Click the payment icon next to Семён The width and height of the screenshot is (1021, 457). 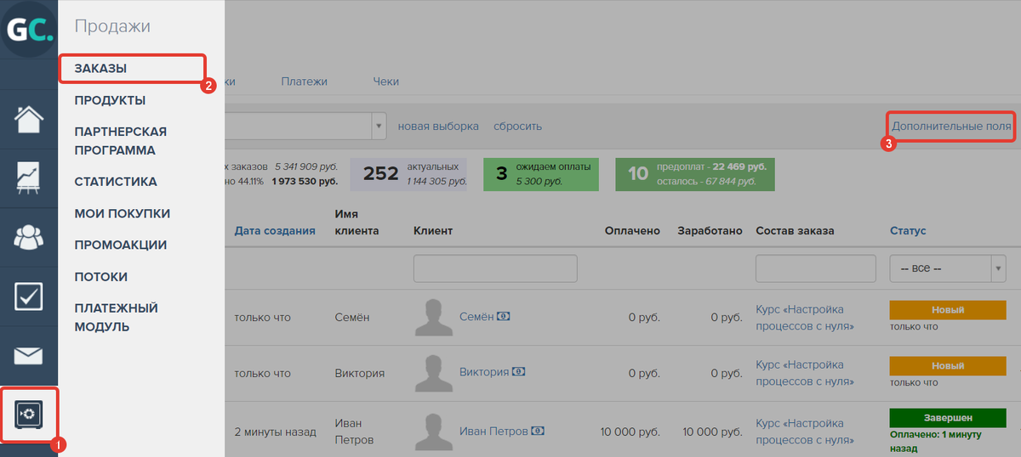(504, 317)
